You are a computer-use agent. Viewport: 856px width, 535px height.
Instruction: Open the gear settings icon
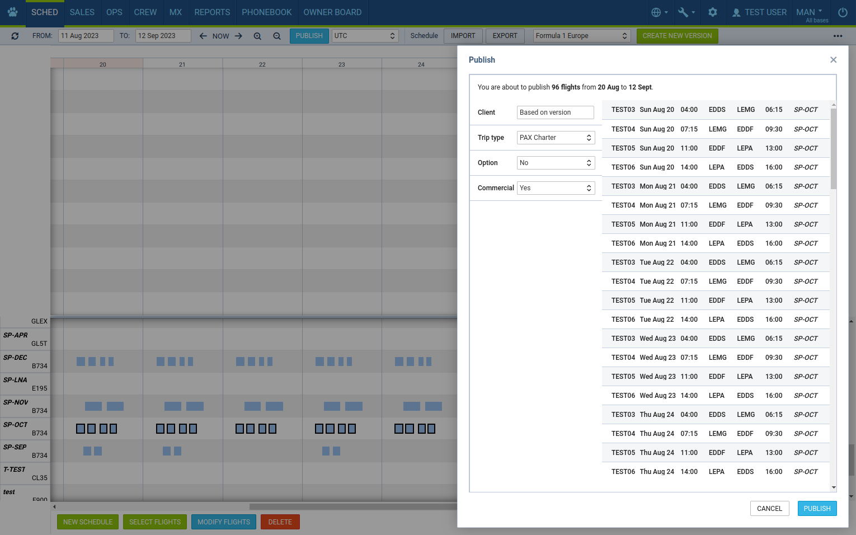(x=713, y=12)
